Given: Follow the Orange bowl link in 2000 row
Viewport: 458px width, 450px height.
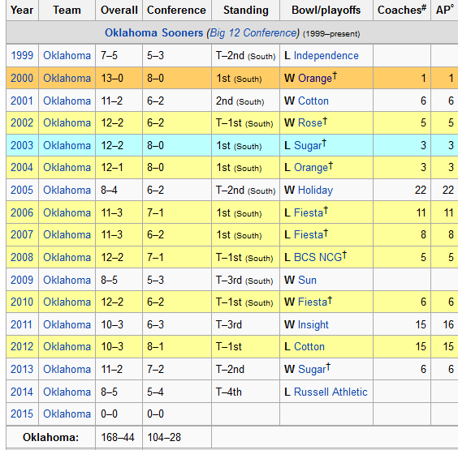Looking at the screenshot, I should (x=314, y=79).
